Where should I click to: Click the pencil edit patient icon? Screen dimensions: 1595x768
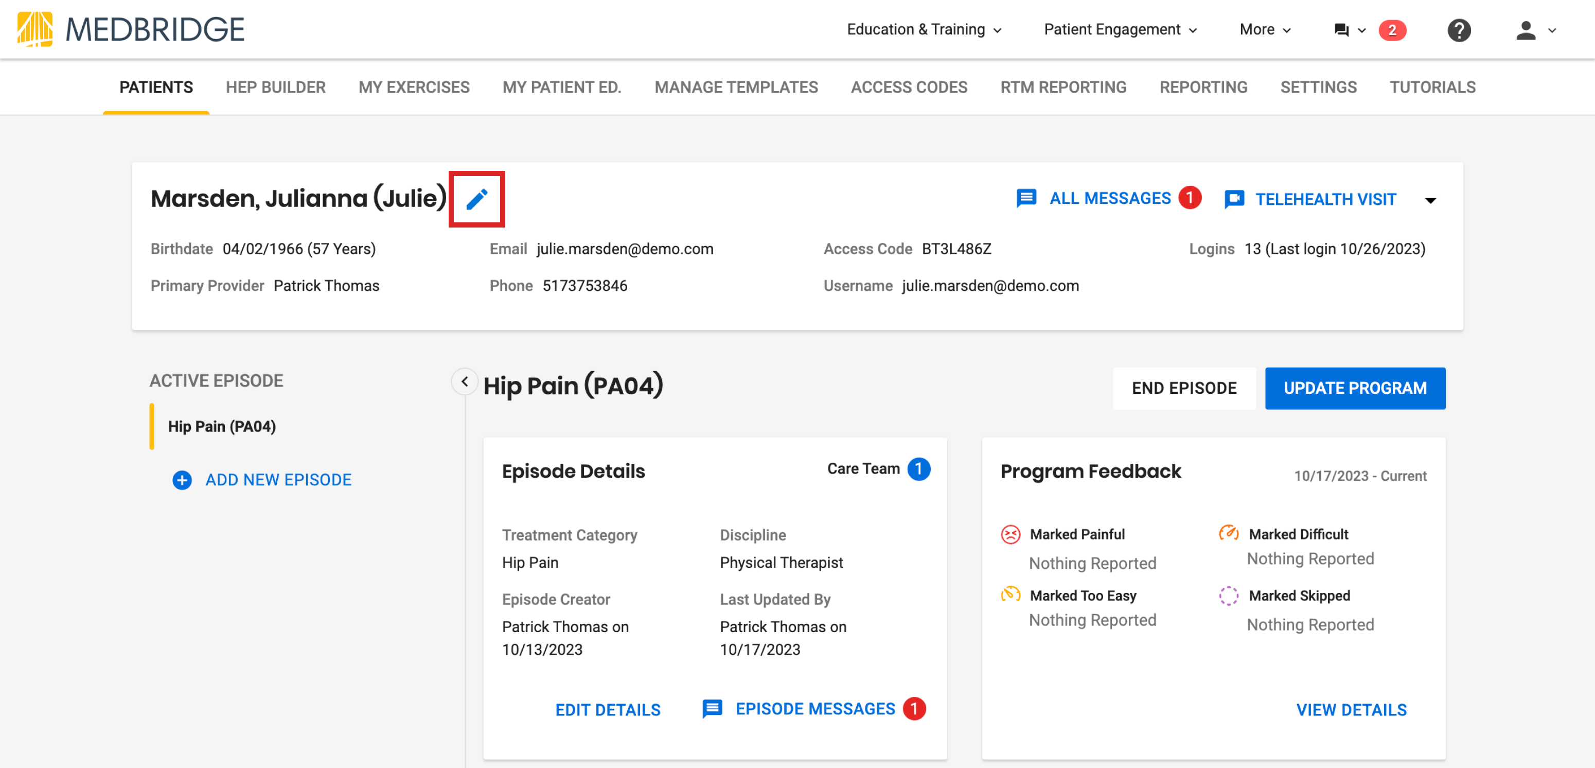click(x=477, y=199)
